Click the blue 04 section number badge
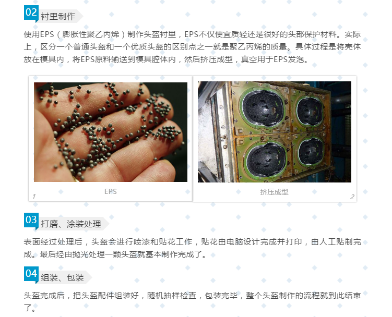 coord(31,274)
